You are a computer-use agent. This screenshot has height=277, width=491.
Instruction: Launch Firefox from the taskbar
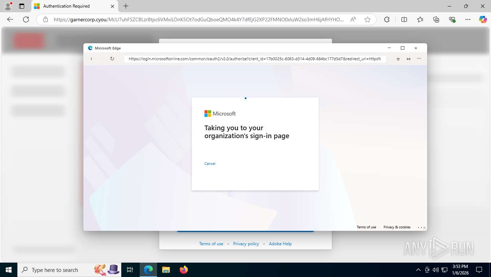coord(183,270)
